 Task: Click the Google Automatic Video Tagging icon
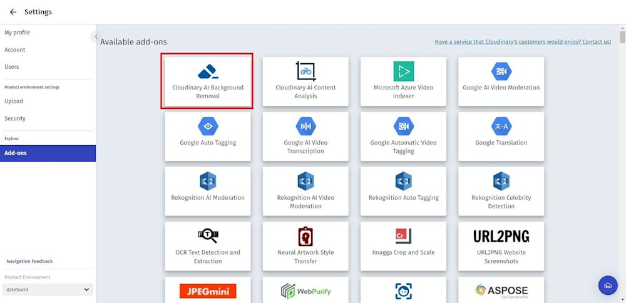pos(404,126)
